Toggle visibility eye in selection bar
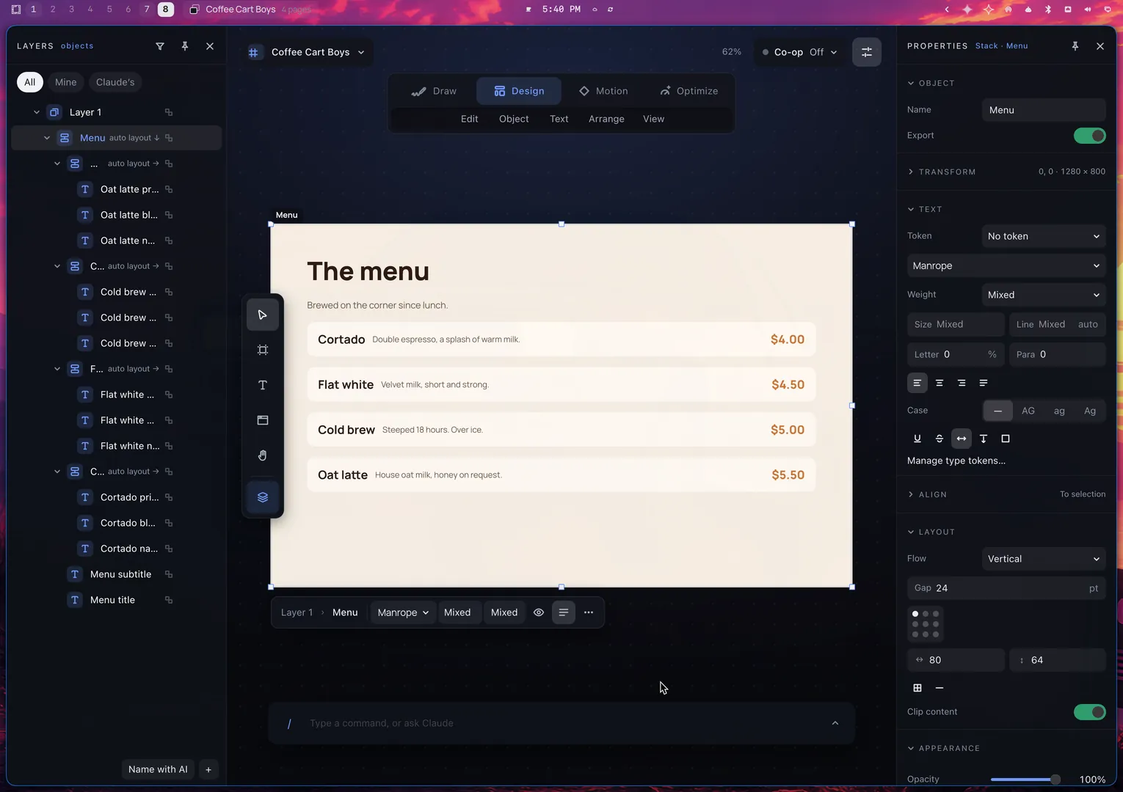The height and width of the screenshot is (792, 1123). pyautogui.click(x=539, y=612)
